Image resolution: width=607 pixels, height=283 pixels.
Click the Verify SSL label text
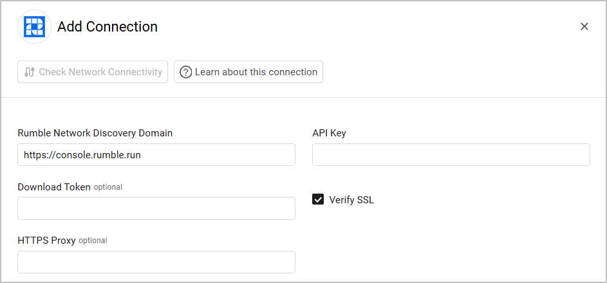351,200
